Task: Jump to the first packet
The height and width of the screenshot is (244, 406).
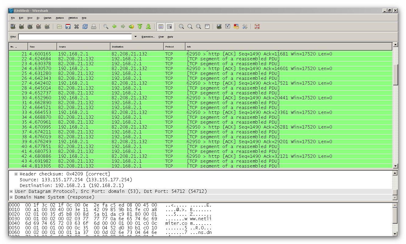Action: tap(140, 27)
